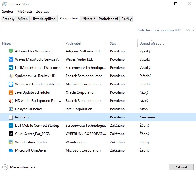This screenshot has width=196, height=174.
Task: Click the Delayed launcher icon
Action: (x=11, y=109)
